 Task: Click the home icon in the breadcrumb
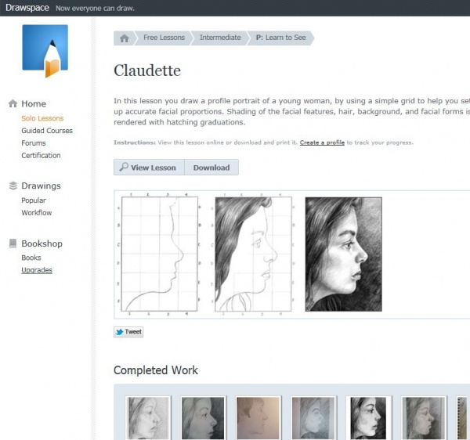click(x=124, y=38)
